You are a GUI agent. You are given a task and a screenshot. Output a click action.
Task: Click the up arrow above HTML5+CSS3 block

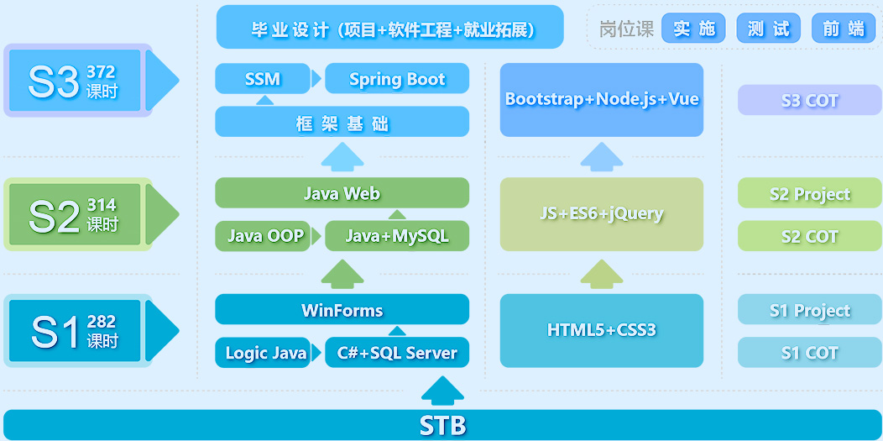(602, 274)
